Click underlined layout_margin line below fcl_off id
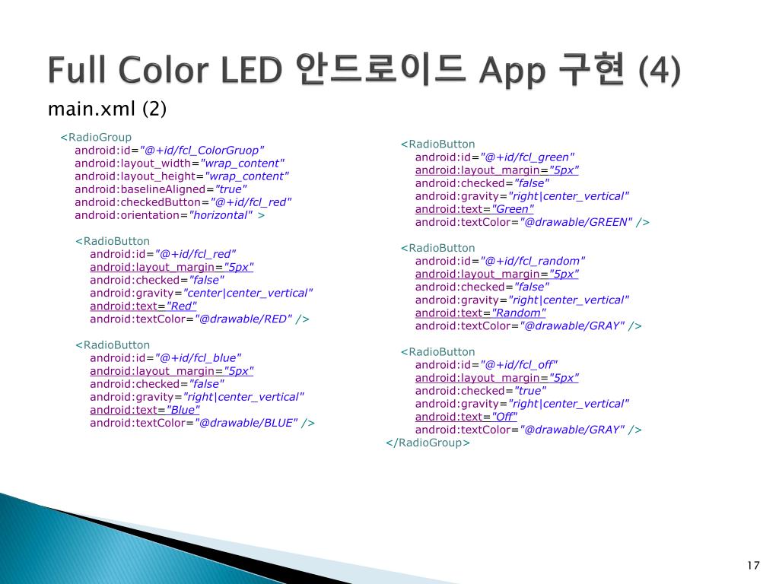Screen dimensions: 779x584 click(x=497, y=378)
